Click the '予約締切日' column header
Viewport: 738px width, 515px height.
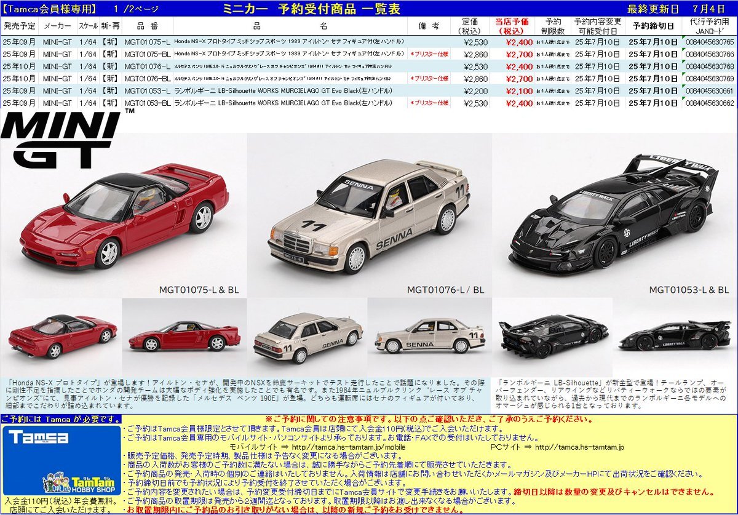[653, 26]
